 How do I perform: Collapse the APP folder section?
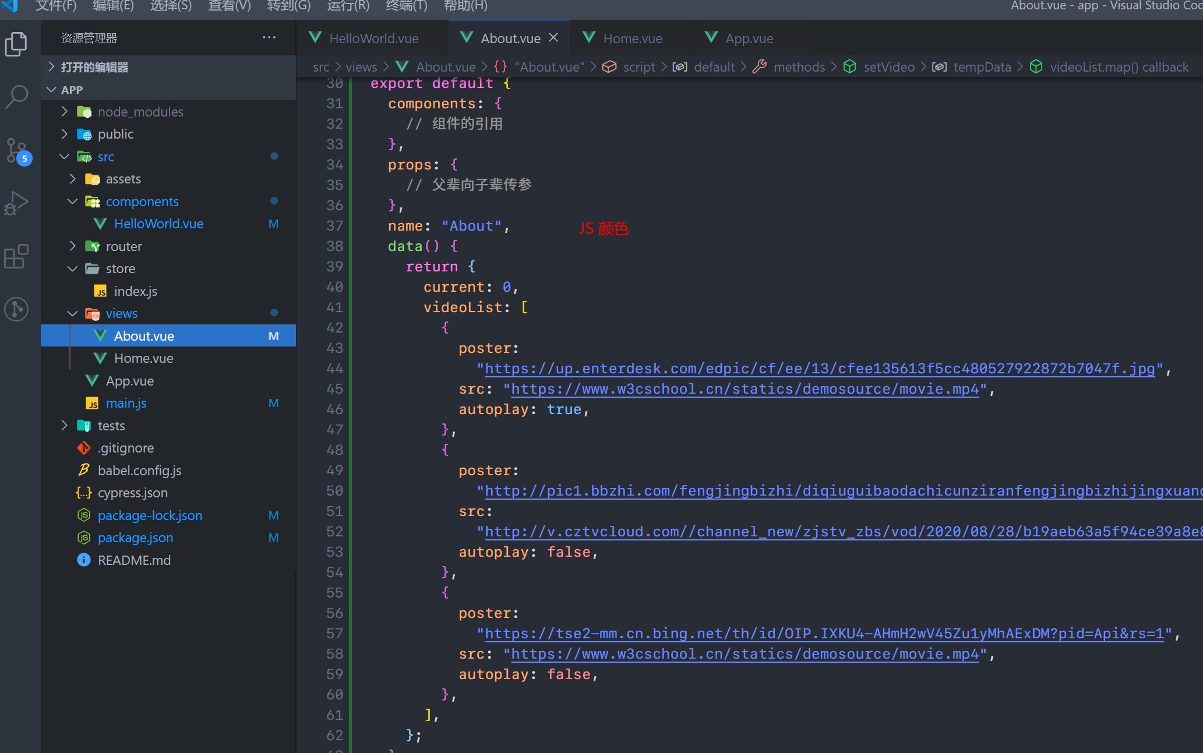(168, 89)
